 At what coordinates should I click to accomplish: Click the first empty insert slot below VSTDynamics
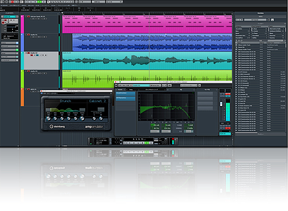click(x=126, y=103)
